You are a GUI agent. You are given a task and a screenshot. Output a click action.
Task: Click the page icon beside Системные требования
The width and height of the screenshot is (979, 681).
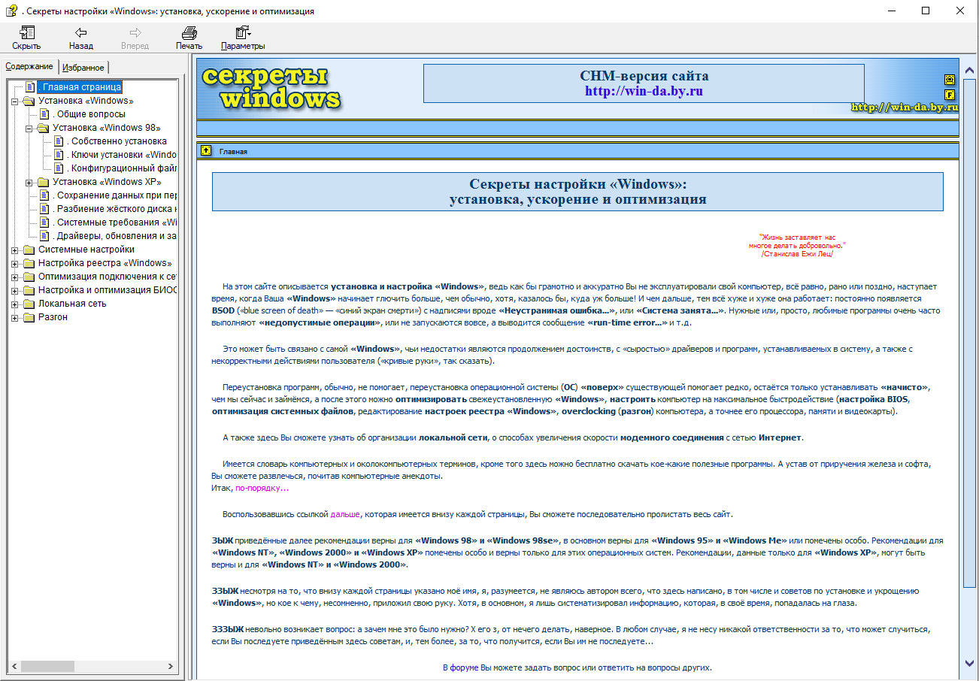[x=44, y=222]
